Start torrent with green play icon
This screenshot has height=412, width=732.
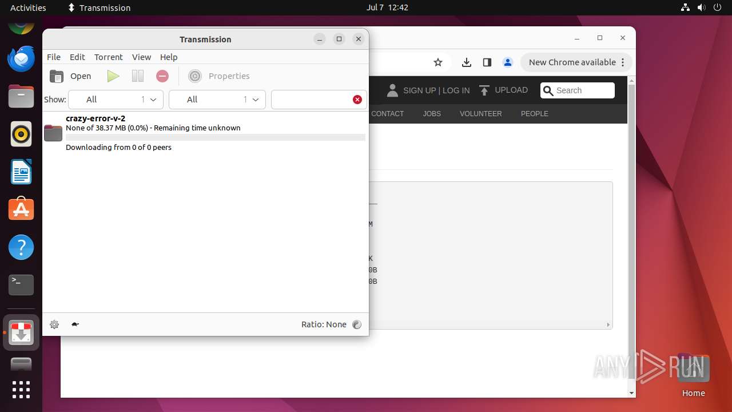point(113,76)
